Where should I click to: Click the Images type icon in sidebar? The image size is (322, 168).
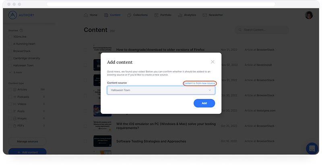click(x=14, y=118)
